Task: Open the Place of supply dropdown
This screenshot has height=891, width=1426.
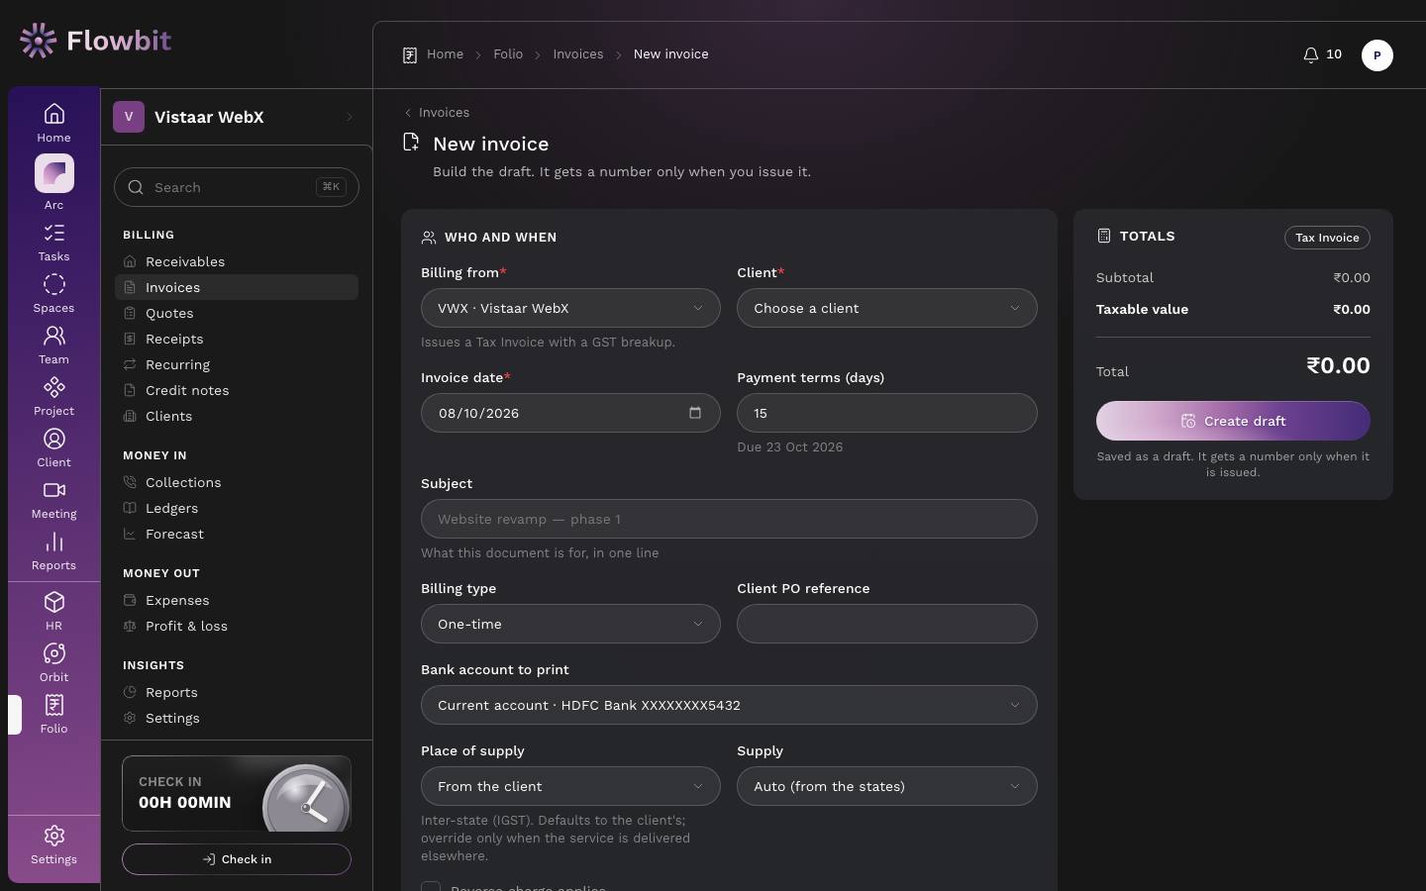Action: pyautogui.click(x=570, y=786)
